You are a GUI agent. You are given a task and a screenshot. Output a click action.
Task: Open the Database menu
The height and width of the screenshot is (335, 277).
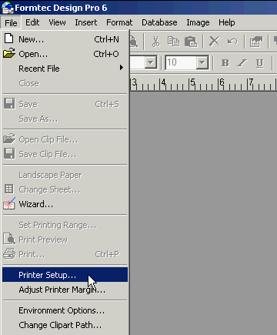[159, 22]
